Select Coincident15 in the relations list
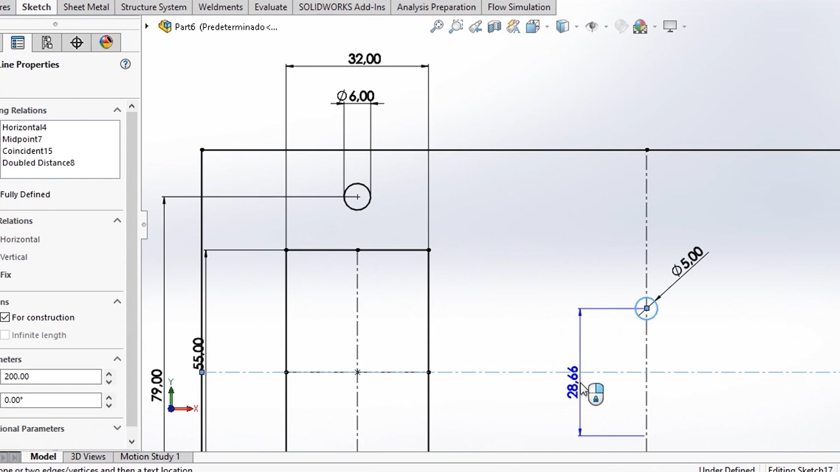This screenshot has height=472, width=840. click(x=28, y=150)
